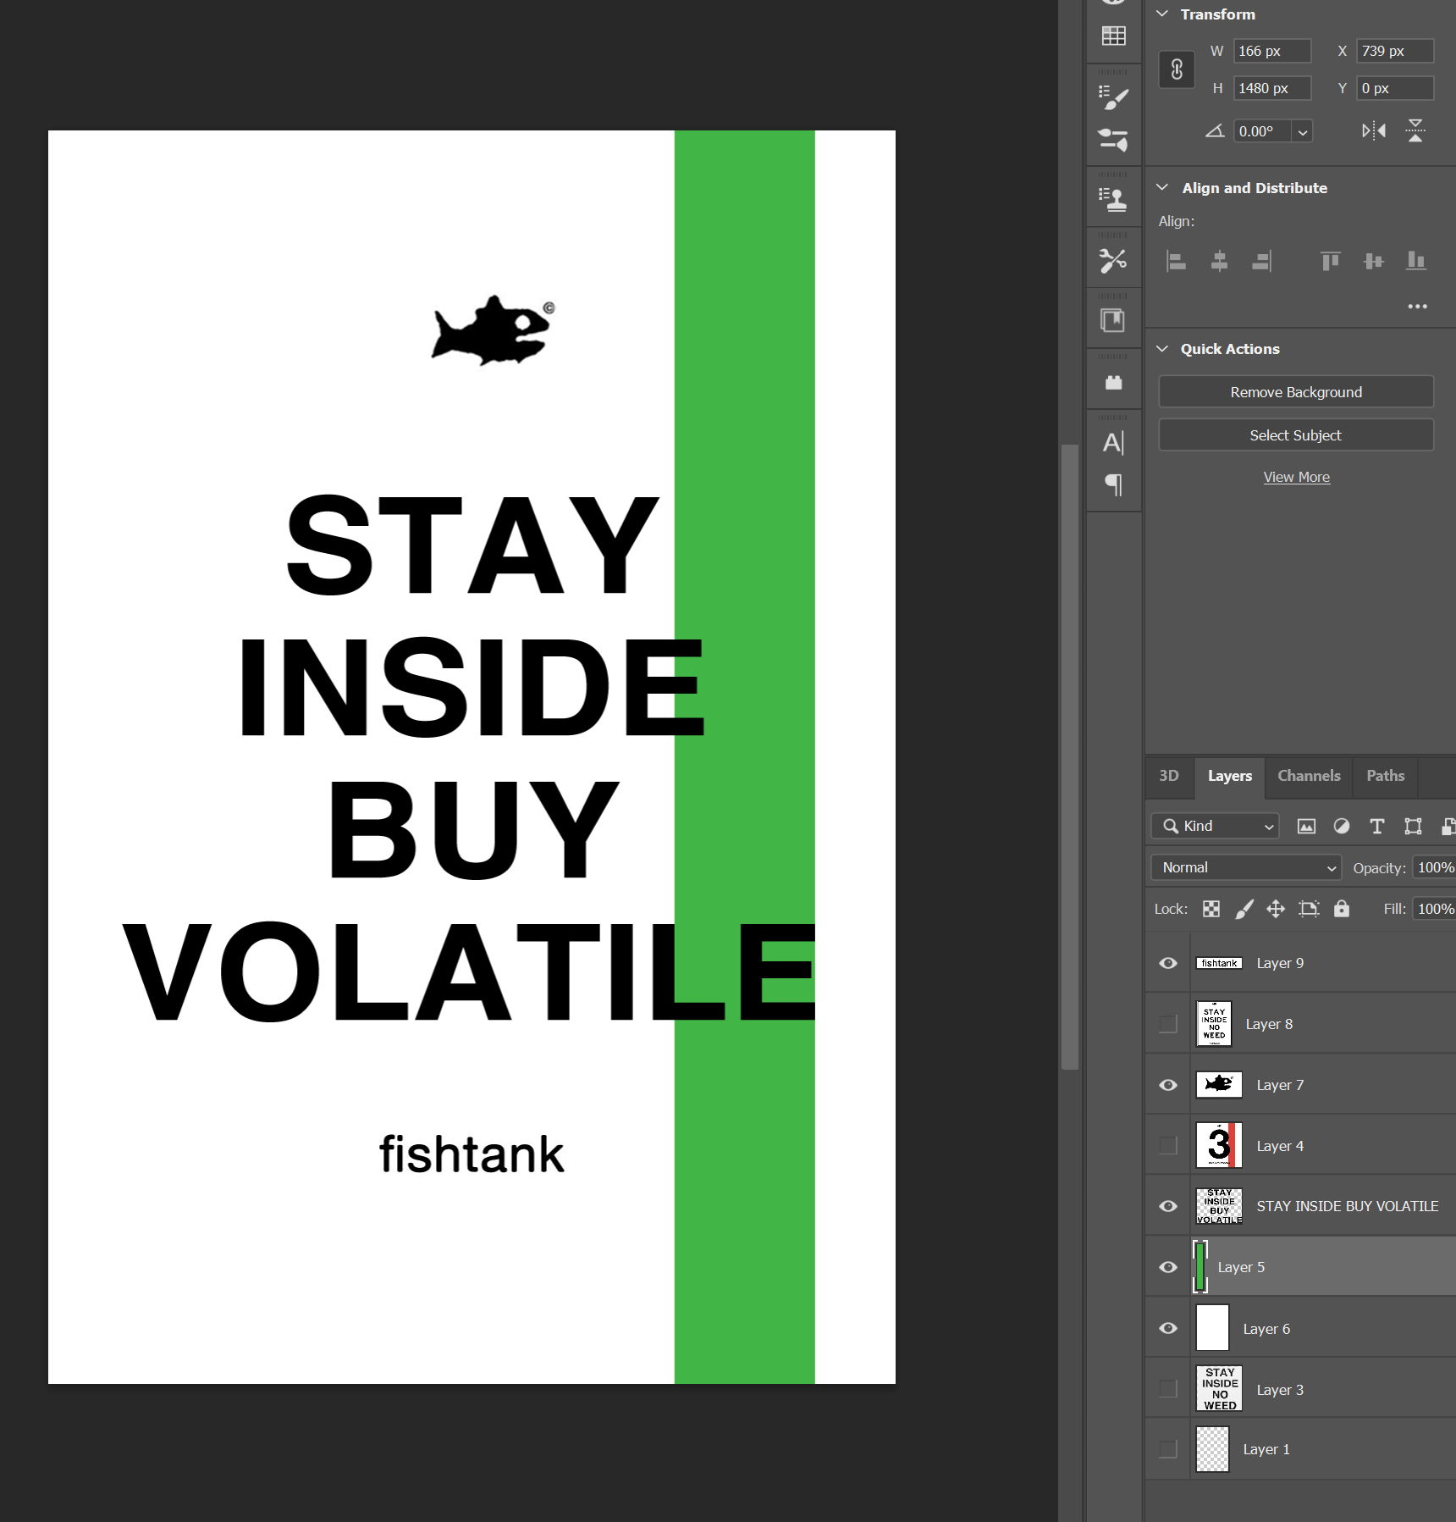Lock all padlock icon
This screenshot has width=1456, height=1522.
tap(1342, 909)
